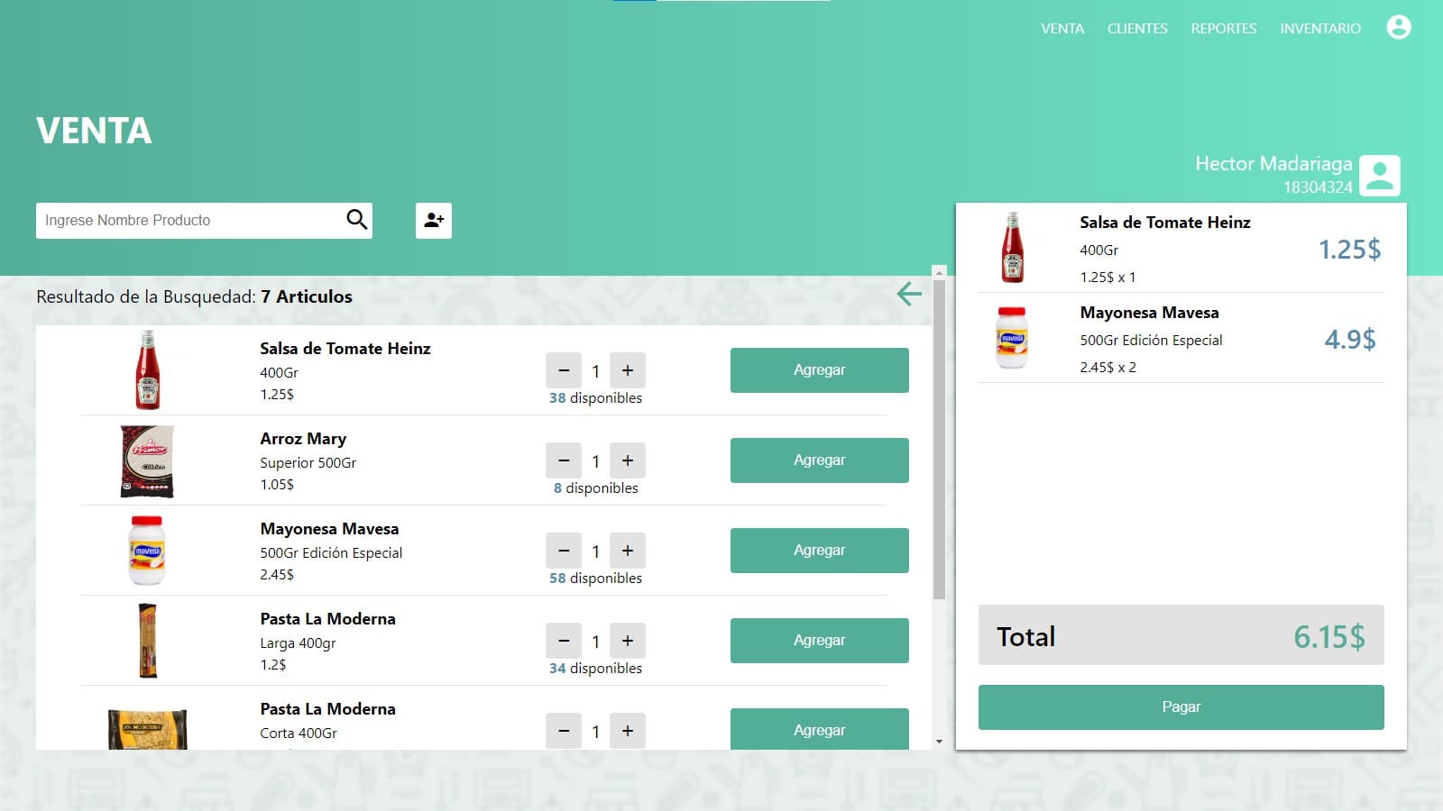Open the user account icon in navbar
The height and width of the screenshot is (811, 1443).
[x=1399, y=28]
